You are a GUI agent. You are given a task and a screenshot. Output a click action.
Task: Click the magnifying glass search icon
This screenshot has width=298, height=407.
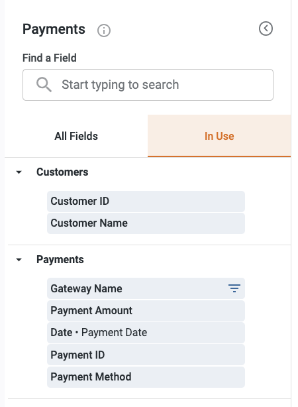coord(44,85)
